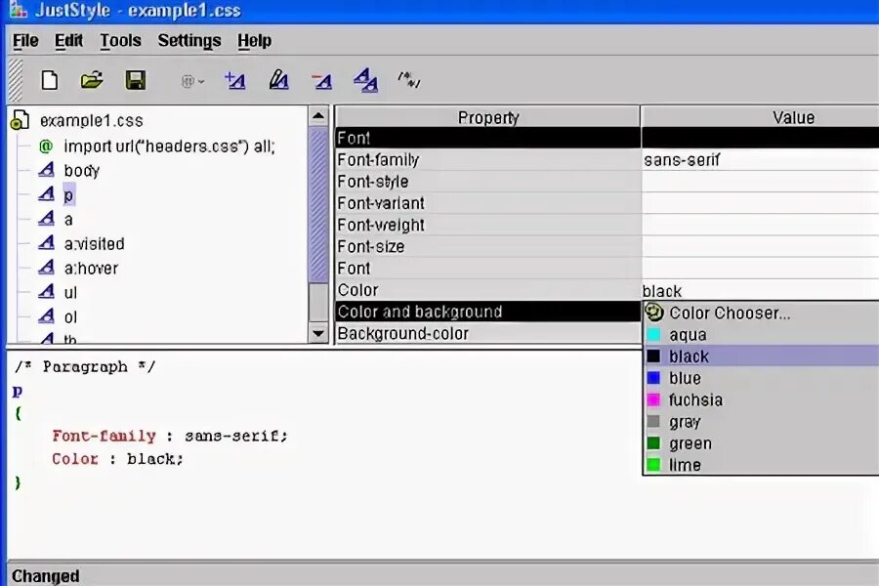Open the File menu

tap(25, 40)
